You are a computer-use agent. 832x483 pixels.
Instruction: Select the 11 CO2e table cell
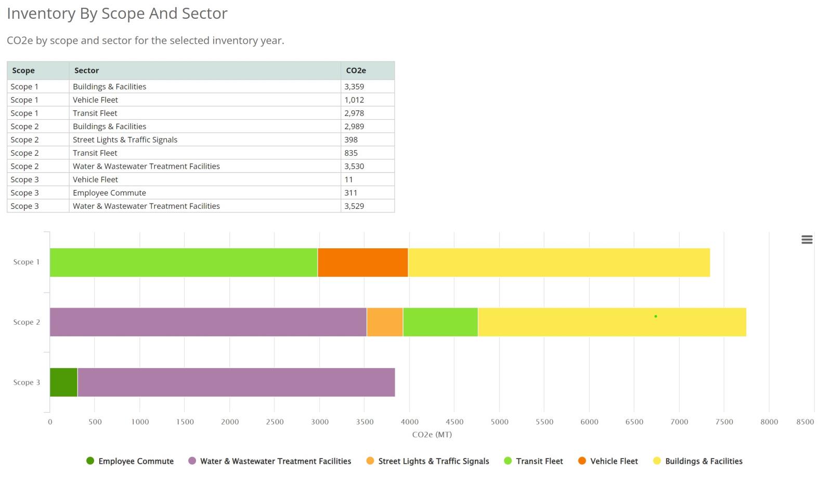(368, 180)
